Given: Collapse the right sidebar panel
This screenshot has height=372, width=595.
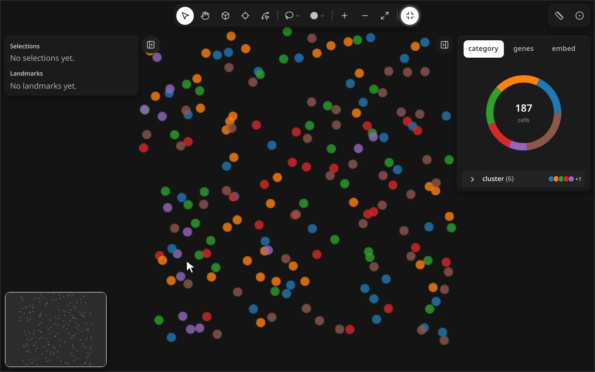Looking at the screenshot, I should coord(444,45).
